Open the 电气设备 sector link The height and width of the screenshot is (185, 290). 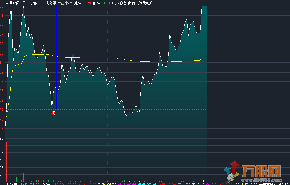point(119,3)
